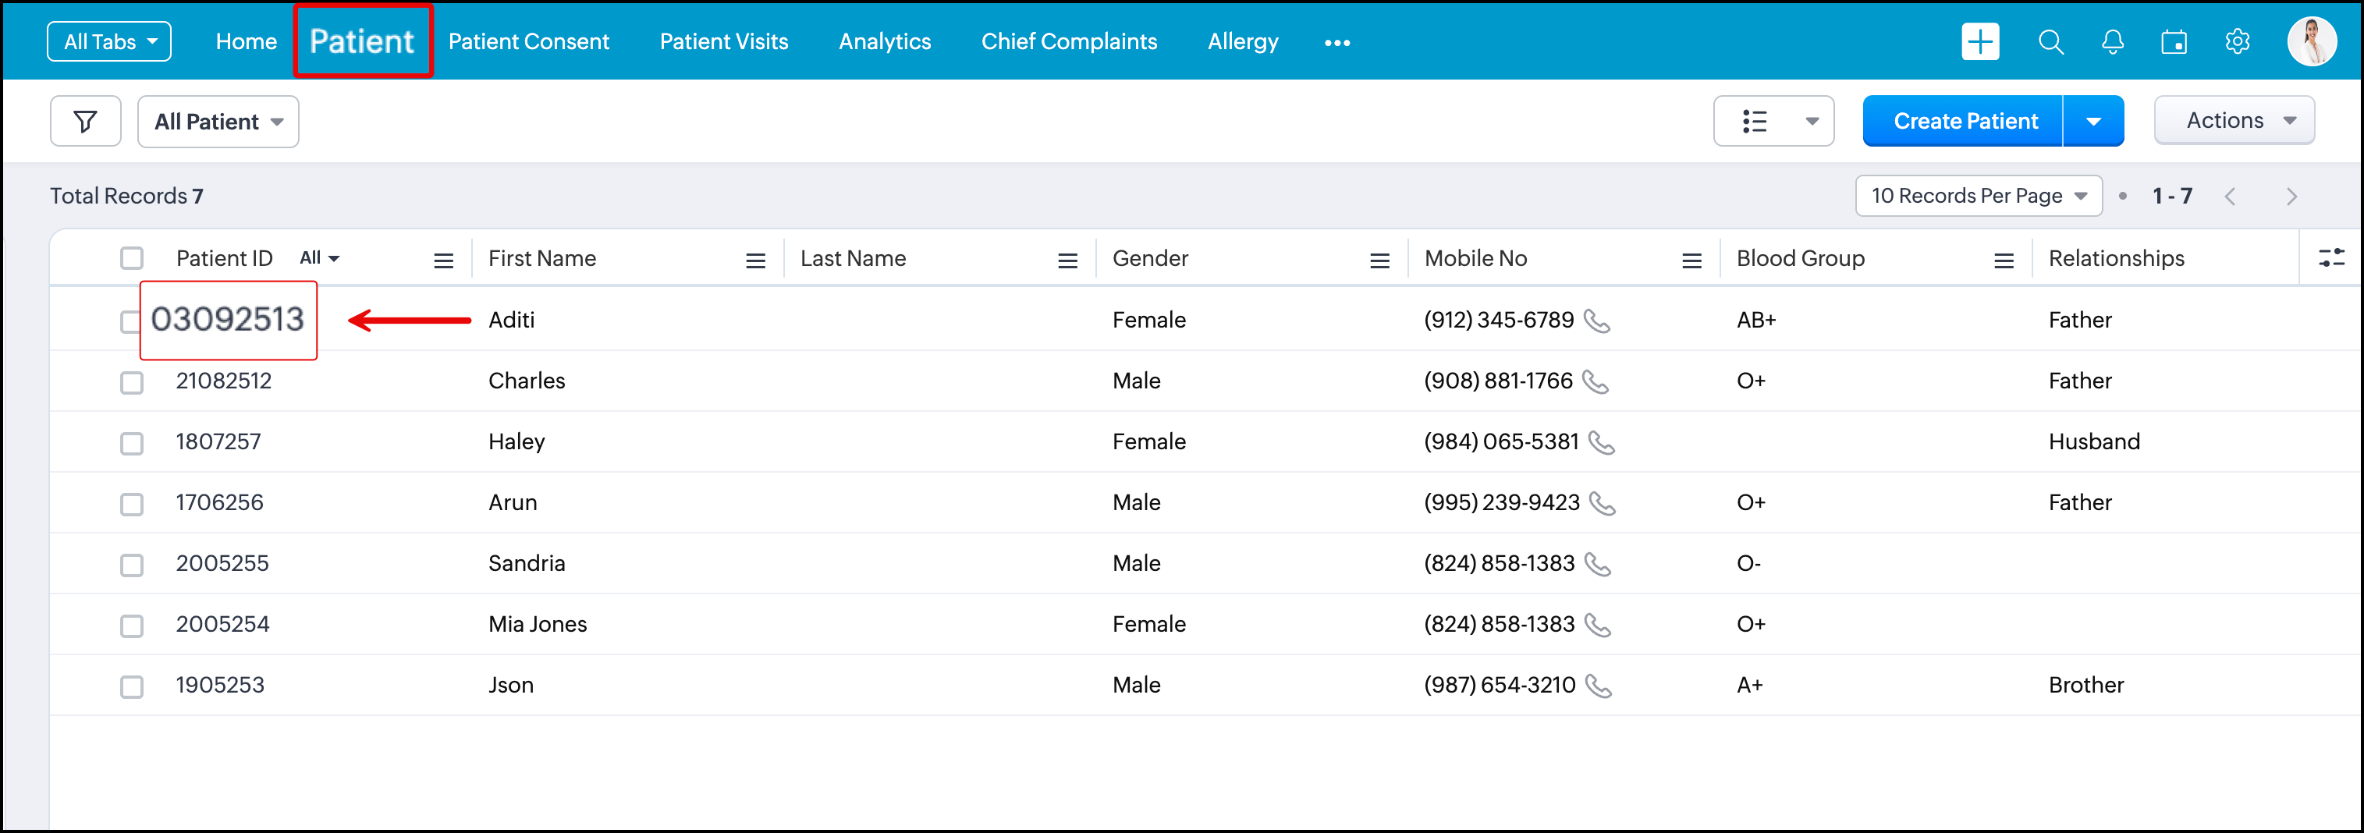Expand the Actions dropdown
This screenshot has width=2364, height=833.
pos(2233,121)
